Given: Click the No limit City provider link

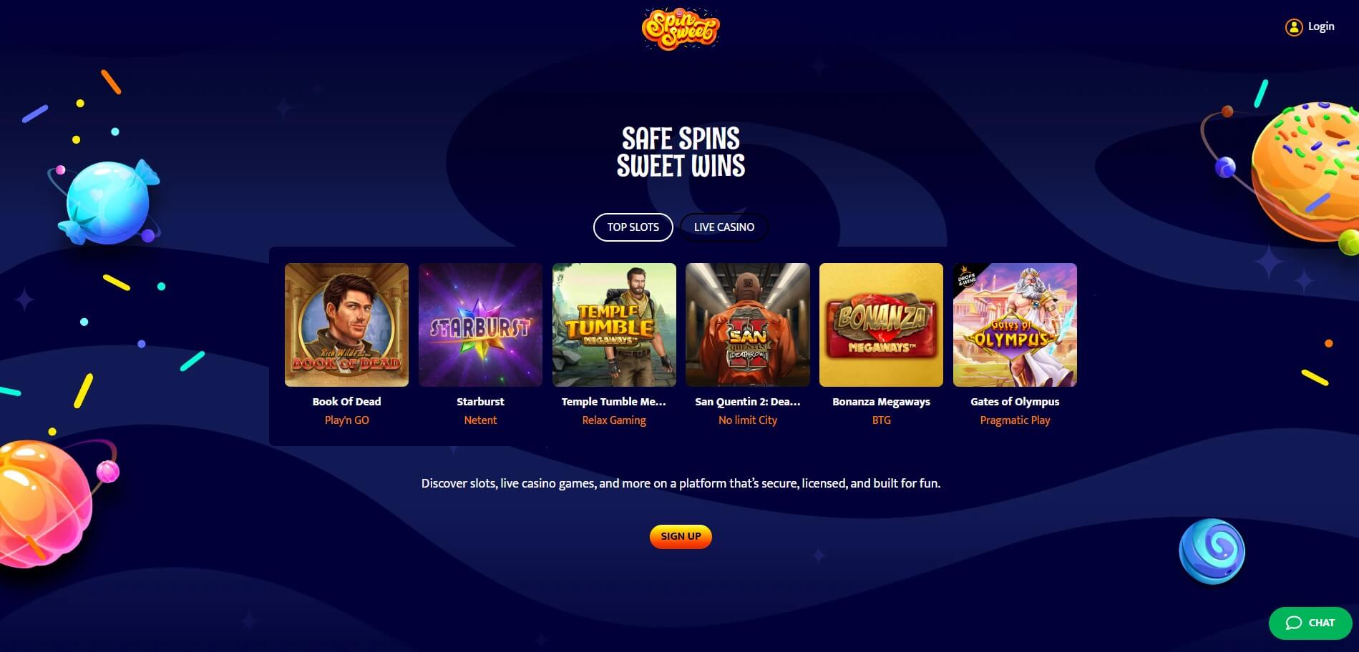Looking at the screenshot, I should [x=748, y=420].
